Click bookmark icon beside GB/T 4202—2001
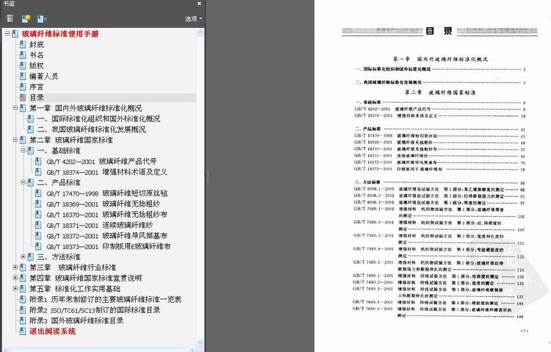 click(x=38, y=162)
